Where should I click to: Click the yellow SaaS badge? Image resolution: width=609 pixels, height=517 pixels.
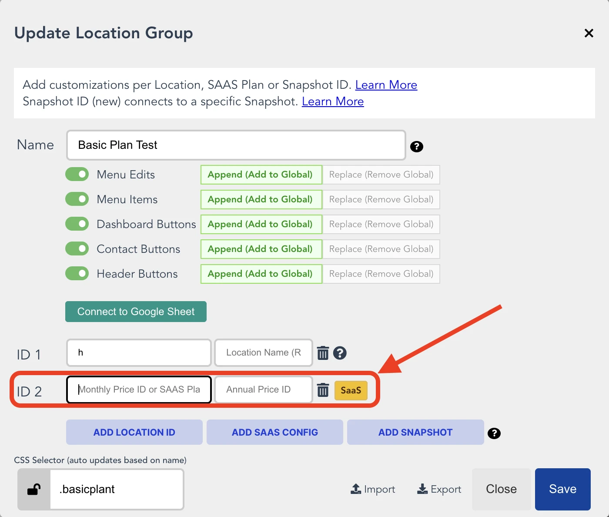pyautogui.click(x=351, y=390)
